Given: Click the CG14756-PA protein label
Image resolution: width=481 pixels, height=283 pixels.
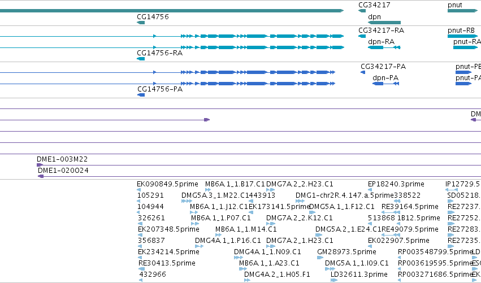Looking at the screenshot, I should click(x=160, y=89).
